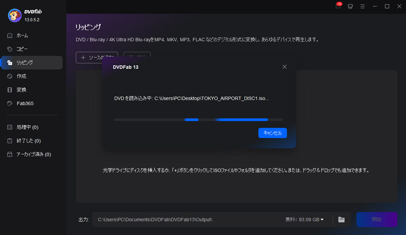Click the 開始 (Start) button

click(x=377, y=219)
